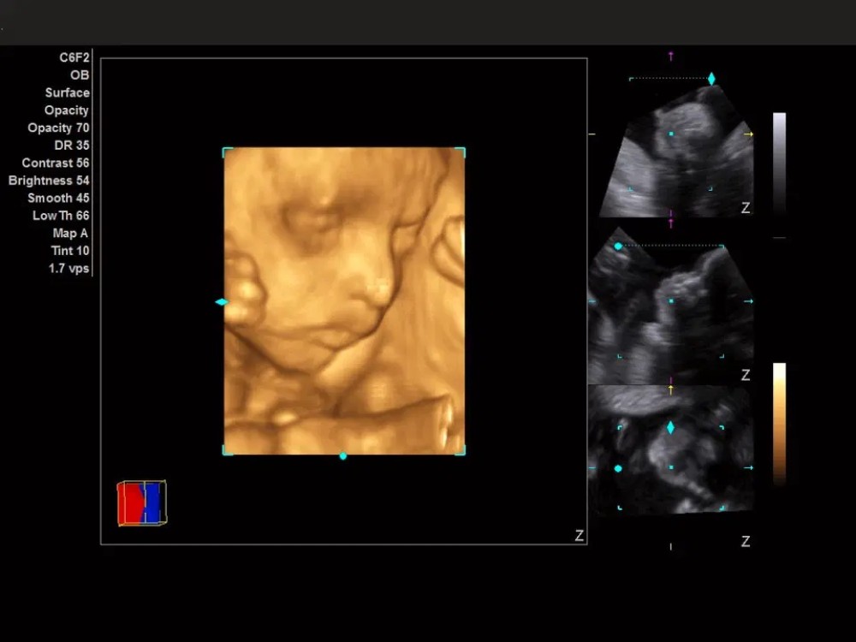Select the Contrast 56 setting

56,163
